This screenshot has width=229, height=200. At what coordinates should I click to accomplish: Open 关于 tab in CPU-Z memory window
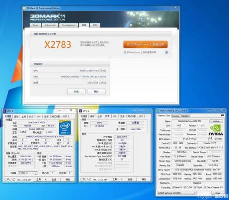(141, 116)
